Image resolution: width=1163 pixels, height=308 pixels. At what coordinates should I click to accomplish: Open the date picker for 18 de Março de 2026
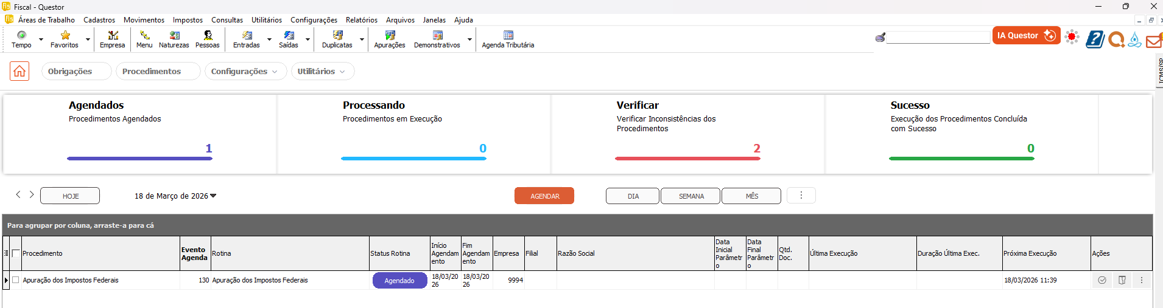[175, 196]
